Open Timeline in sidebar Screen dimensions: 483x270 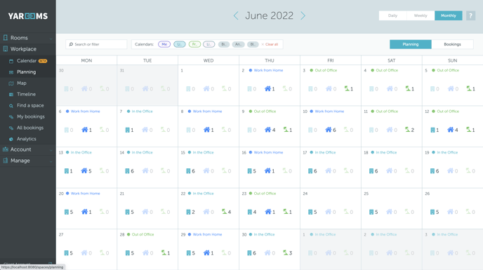[x=27, y=94]
